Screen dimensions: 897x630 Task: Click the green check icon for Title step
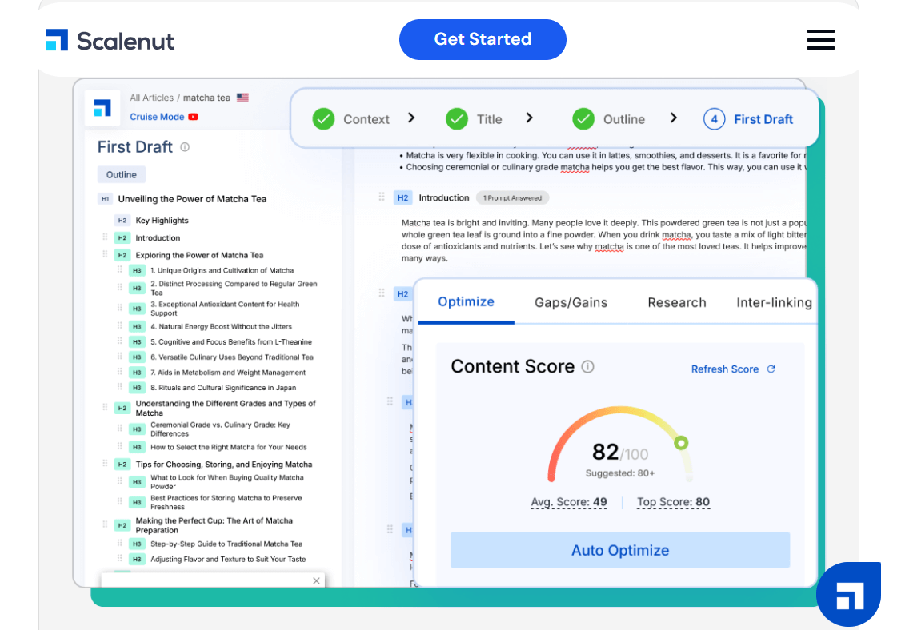457,119
